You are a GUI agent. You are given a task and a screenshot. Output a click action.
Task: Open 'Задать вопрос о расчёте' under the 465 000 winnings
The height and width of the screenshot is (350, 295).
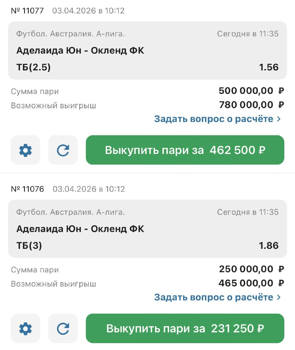(x=217, y=297)
